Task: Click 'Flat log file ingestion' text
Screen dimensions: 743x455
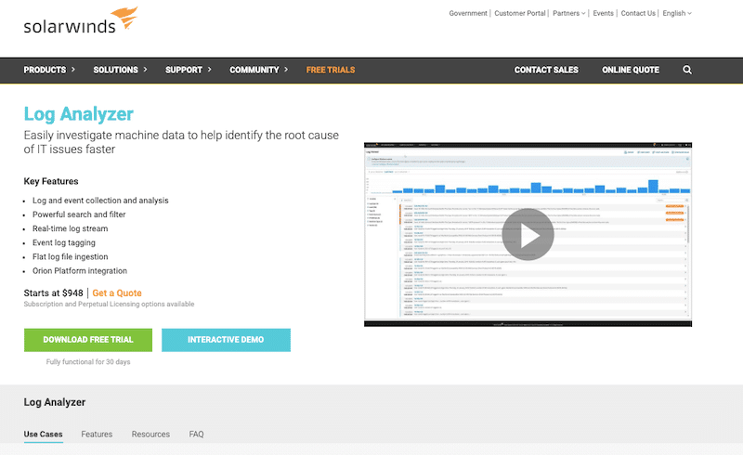Action: pos(71,256)
